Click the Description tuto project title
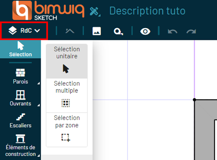 click(147, 11)
